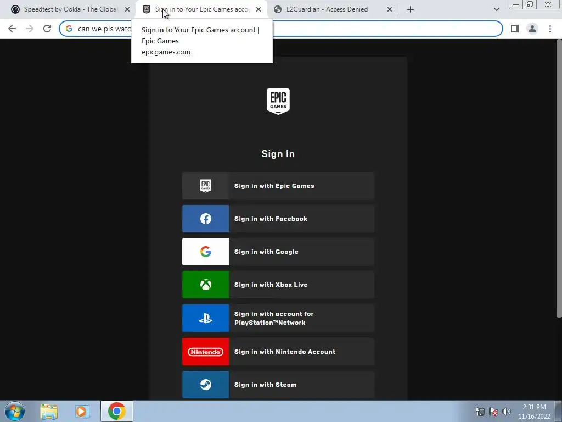Open the volume speaker tray icon
562x422 pixels.
[507, 412]
